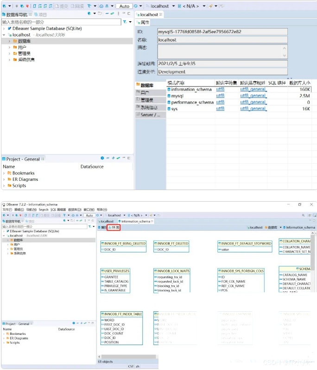Image resolution: width=317 pixels, height=370 pixels.
Task: Click utf8_general link in sys row
Action: click(x=253, y=109)
